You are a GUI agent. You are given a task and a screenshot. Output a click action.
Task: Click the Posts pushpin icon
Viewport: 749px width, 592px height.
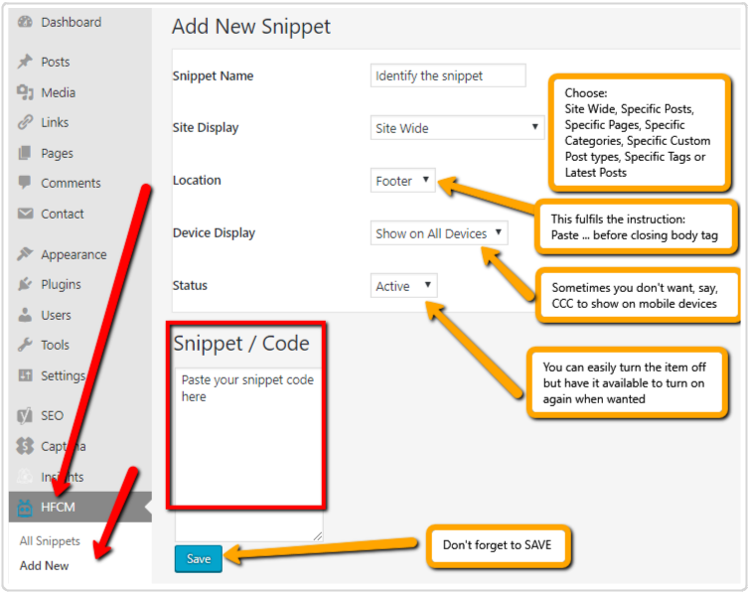[x=25, y=62]
